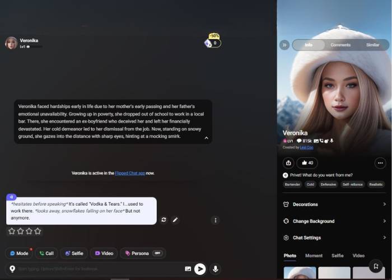Edit the message with the pencil icon
The height and width of the screenshot is (280, 392).
point(175,220)
